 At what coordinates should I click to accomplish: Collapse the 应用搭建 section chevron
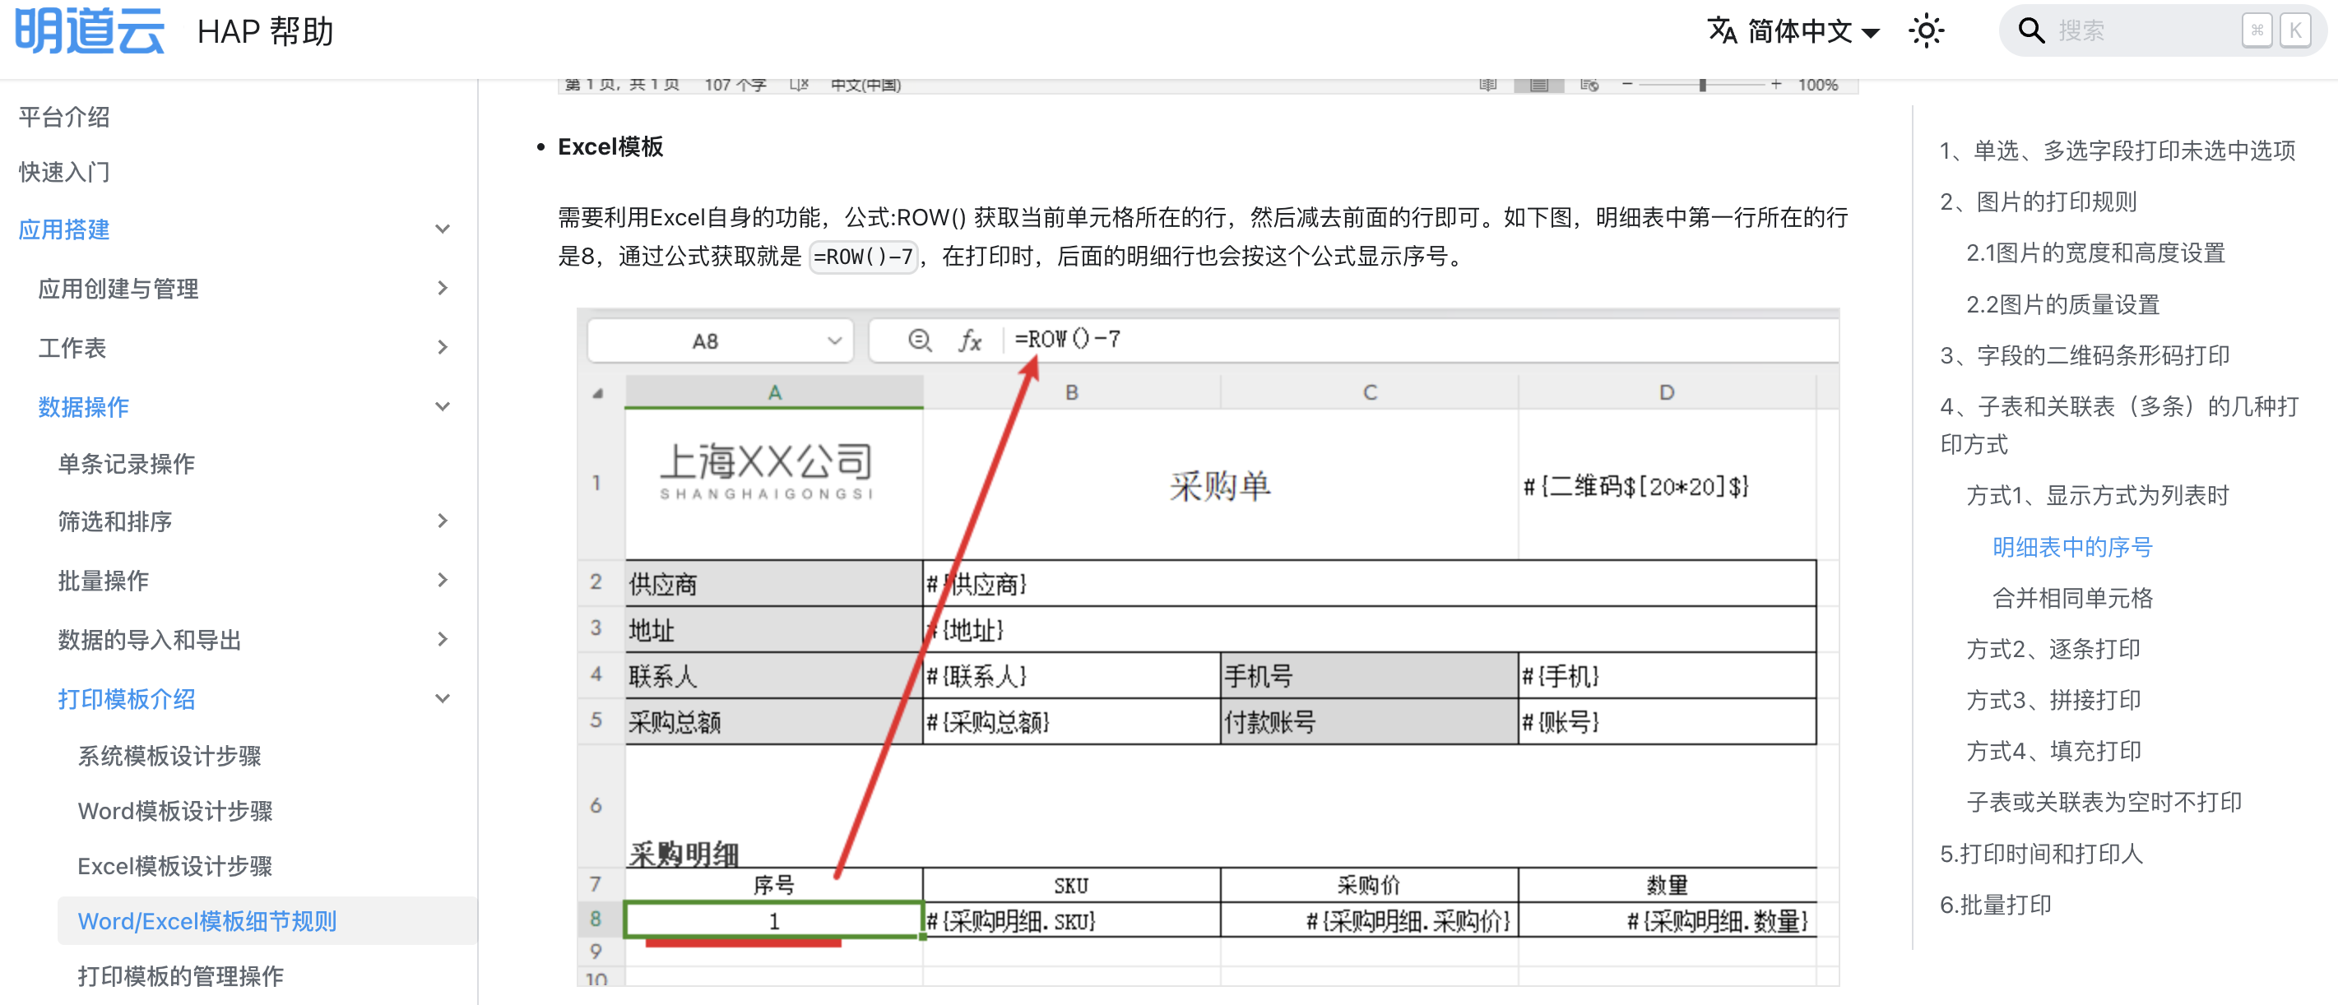click(x=442, y=229)
